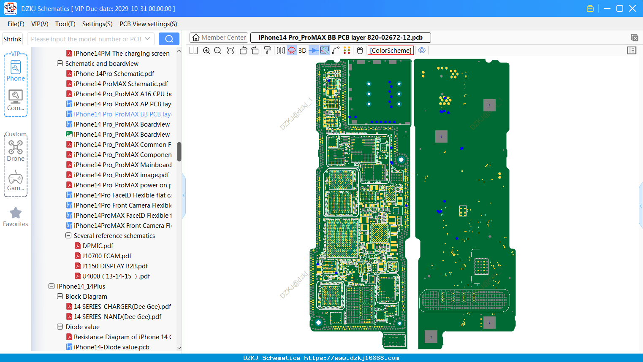Open the side panel layout icon
643x362 pixels.
point(632,51)
